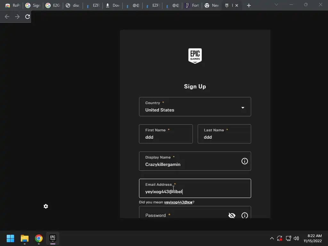Switch to the Fort Fortnite tab
The width and height of the screenshot is (328, 246).
(x=192, y=5)
